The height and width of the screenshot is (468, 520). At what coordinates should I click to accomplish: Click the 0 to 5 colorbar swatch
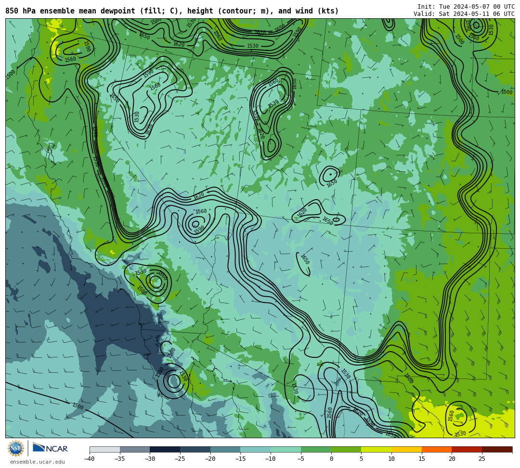pyautogui.click(x=346, y=449)
